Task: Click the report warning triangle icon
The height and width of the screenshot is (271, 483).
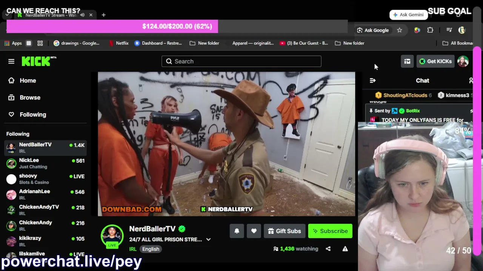Action: [x=345, y=249]
